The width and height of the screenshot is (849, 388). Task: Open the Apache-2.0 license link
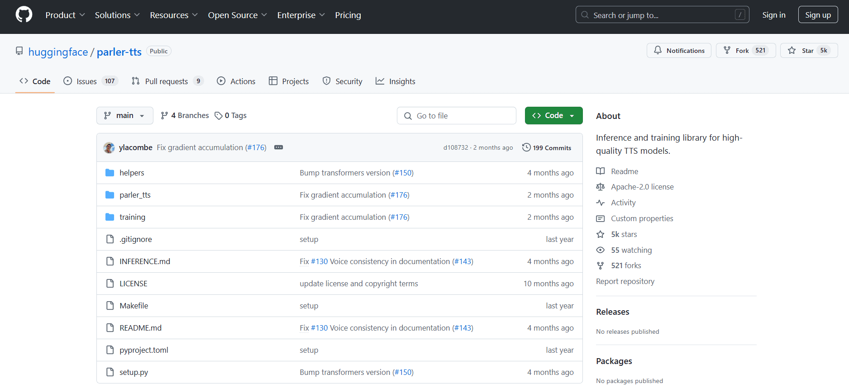(642, 187)
